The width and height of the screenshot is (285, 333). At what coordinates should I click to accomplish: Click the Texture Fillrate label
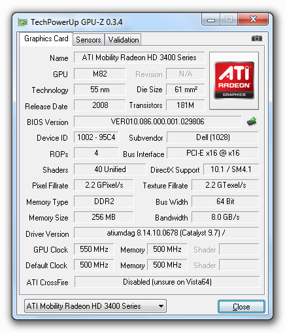tap(165, 186)
